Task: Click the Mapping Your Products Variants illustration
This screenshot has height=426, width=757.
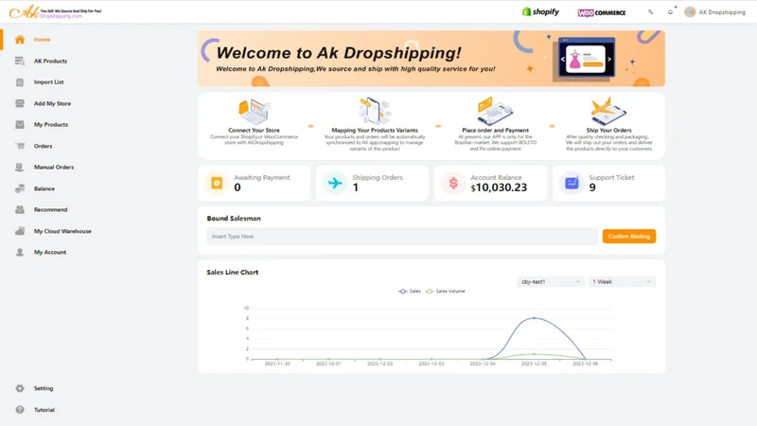Action: [374, 111]
